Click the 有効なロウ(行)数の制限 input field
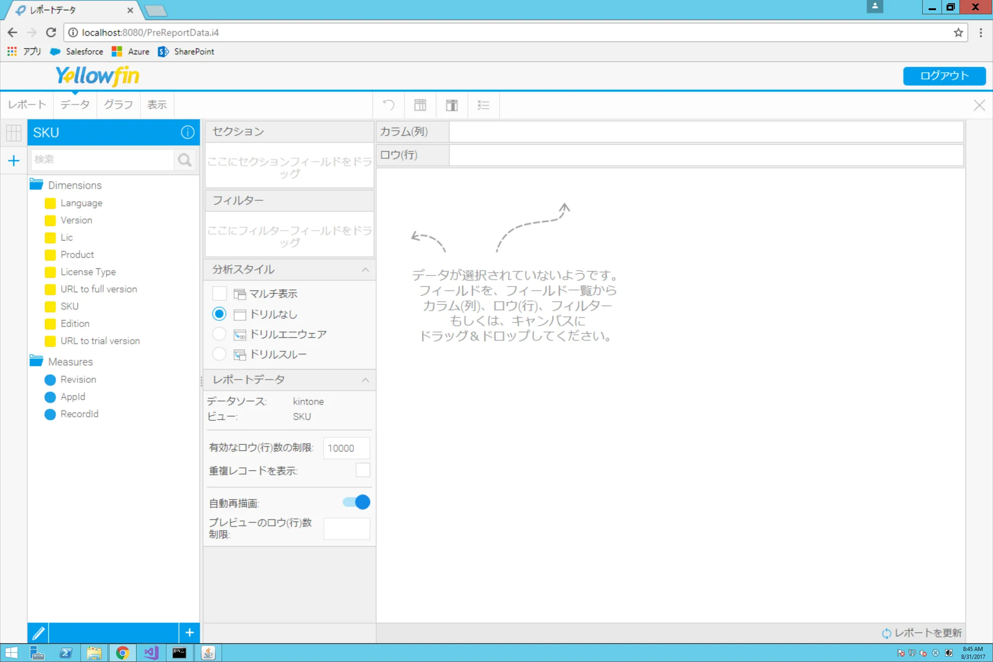Viewport: 993px width, 662px height. coord(346,448)
